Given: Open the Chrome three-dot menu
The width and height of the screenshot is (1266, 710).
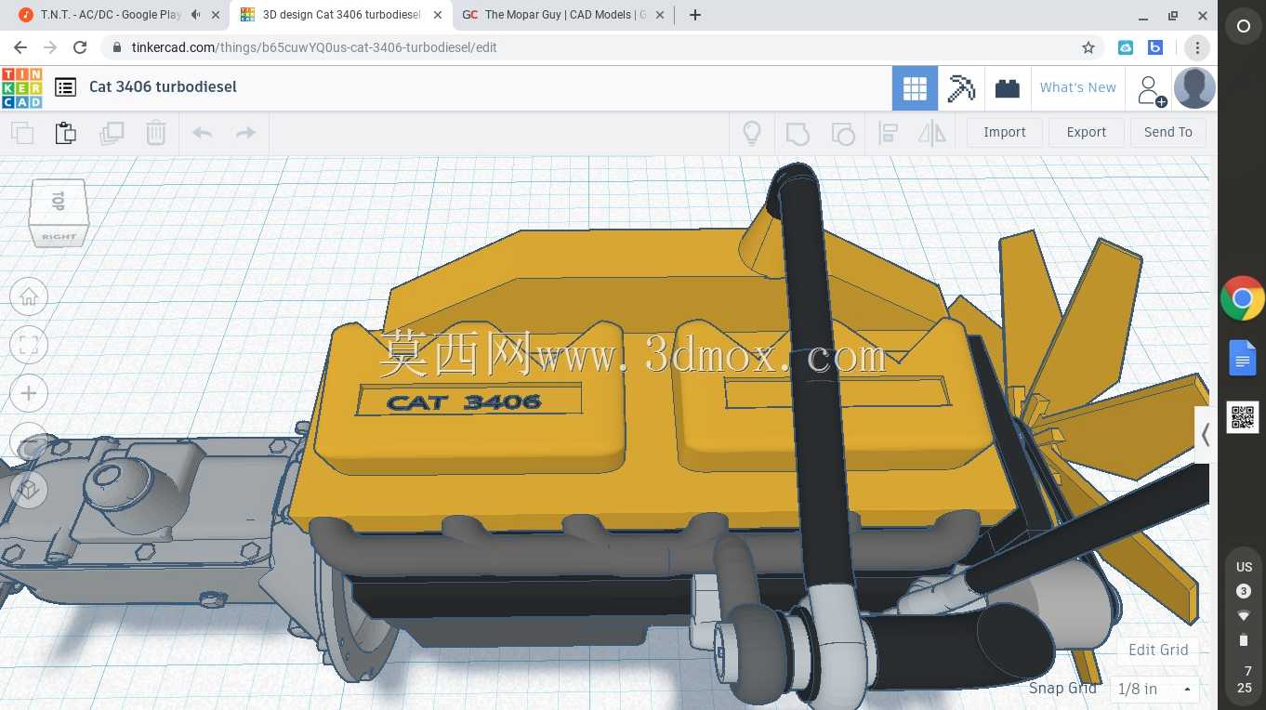Looking at the screenshot, I should coord(1197,47).
